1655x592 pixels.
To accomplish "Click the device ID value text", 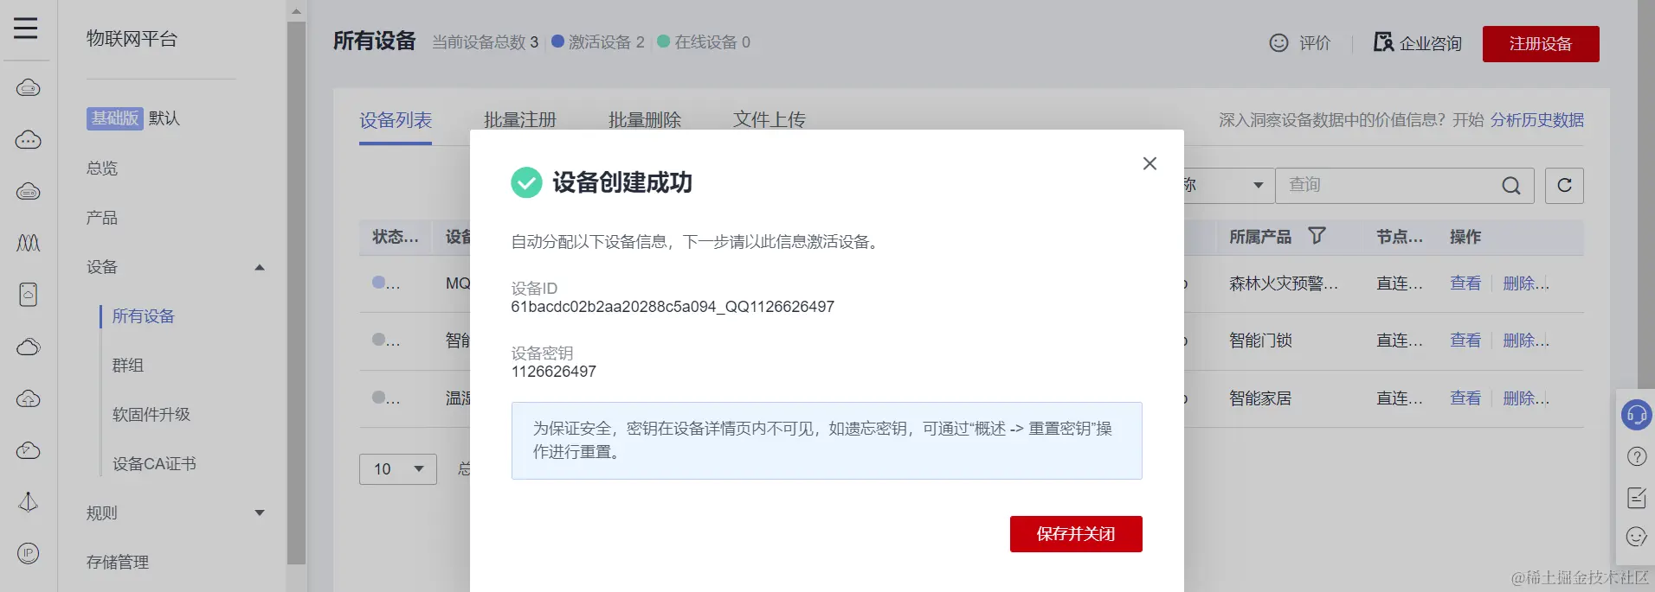I will (x=673, y=307).
